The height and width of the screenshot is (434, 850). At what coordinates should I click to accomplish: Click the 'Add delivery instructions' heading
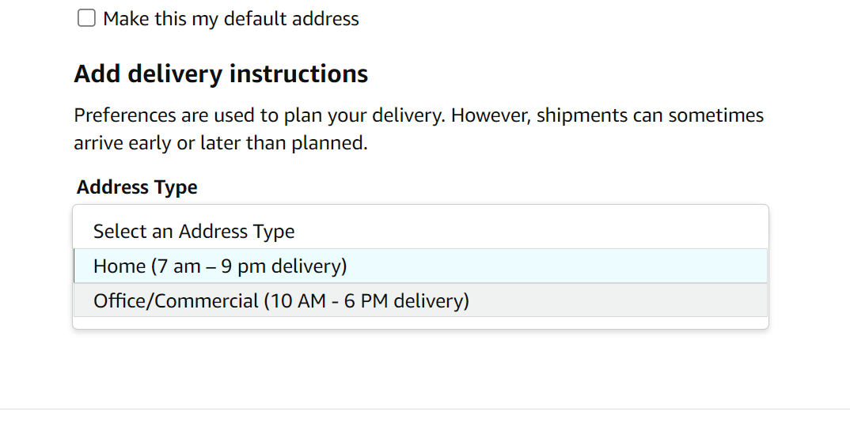pyautogui.click(x=221, y=74)
